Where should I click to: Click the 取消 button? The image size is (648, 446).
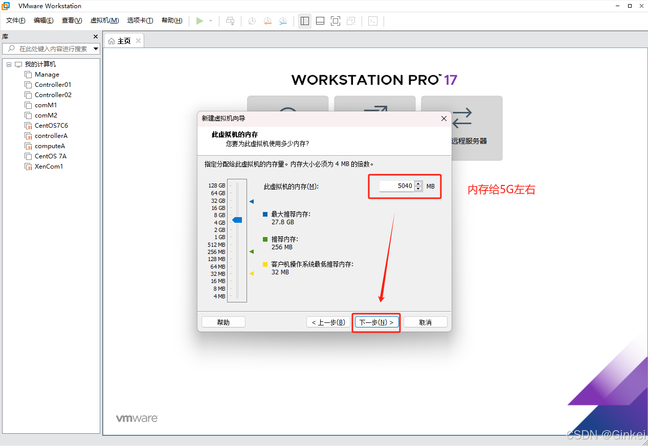click(x=426, y=322)
